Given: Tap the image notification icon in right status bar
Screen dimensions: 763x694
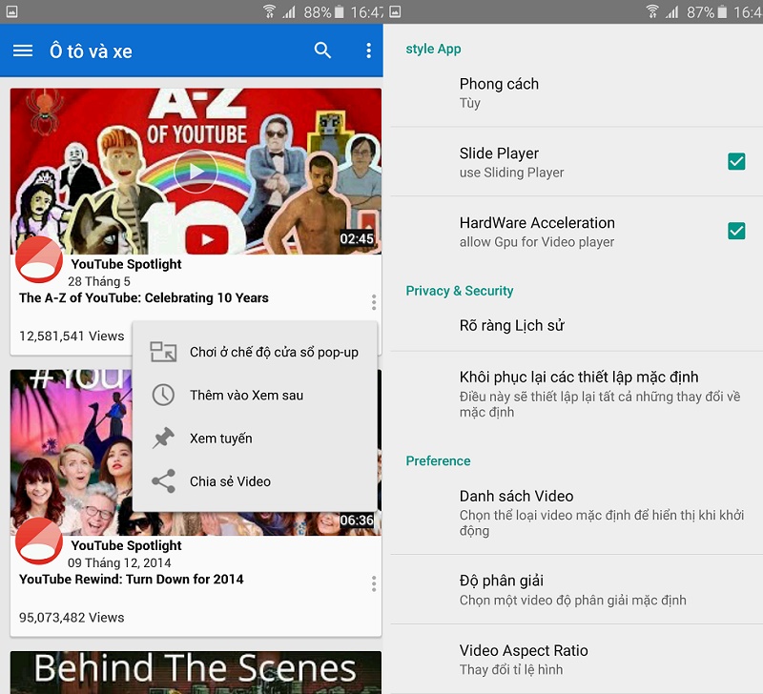Looking at the screenshot, I should pos(395,11).
